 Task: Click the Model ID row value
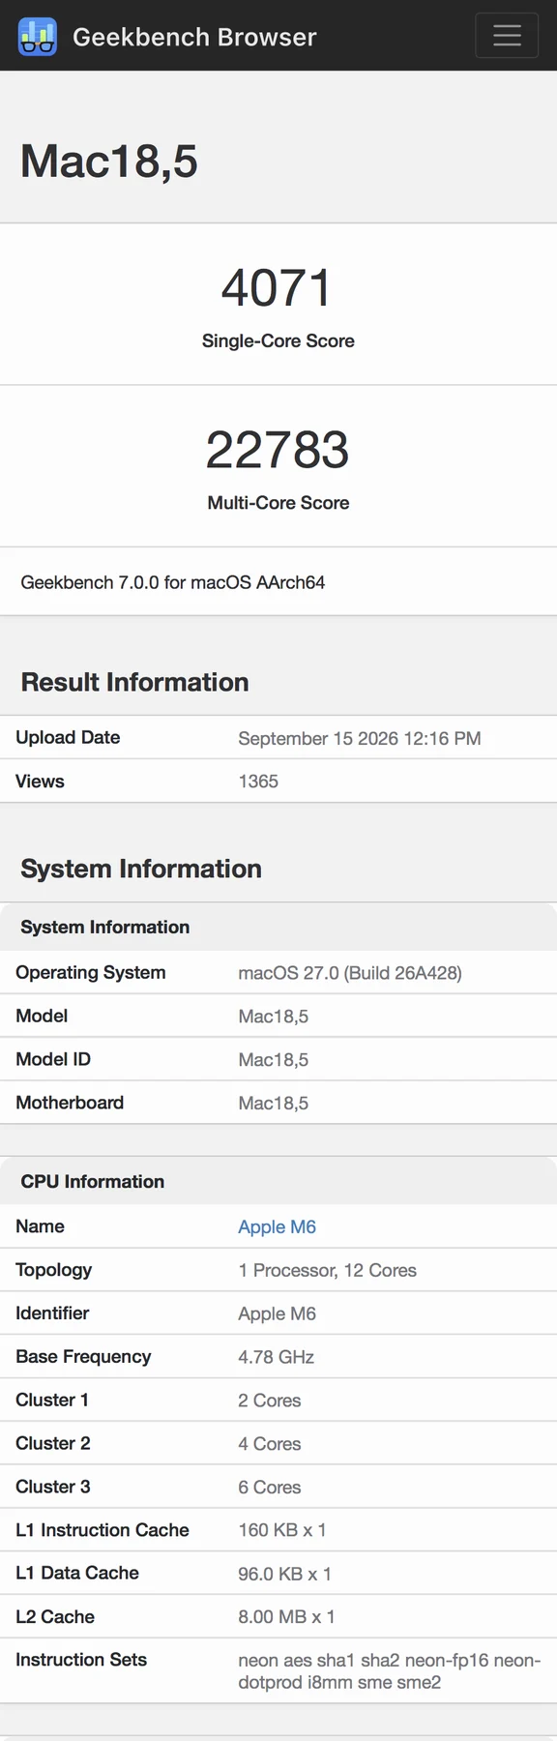pos(274,1060)
